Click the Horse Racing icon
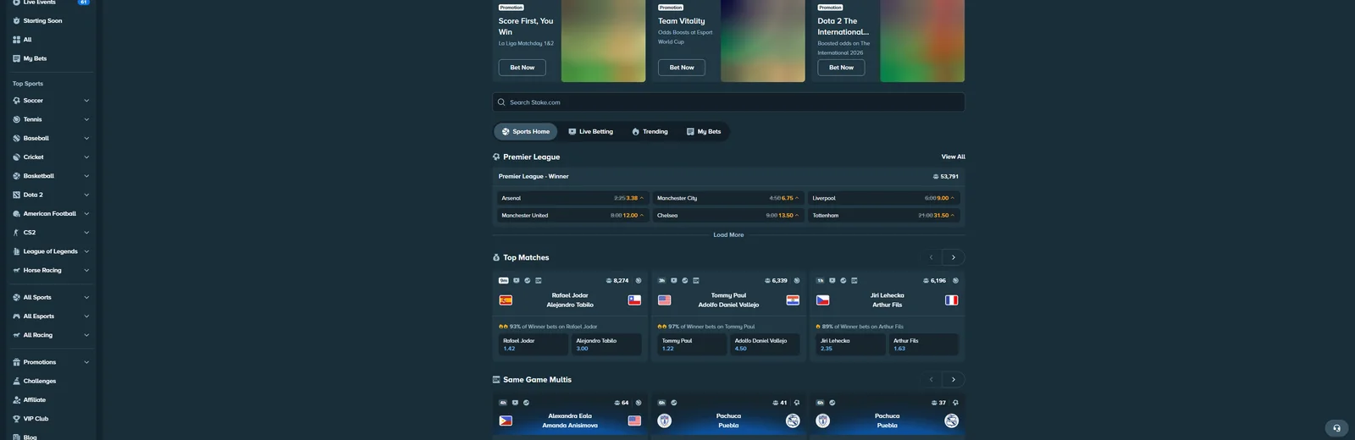 tap(16, 270)
